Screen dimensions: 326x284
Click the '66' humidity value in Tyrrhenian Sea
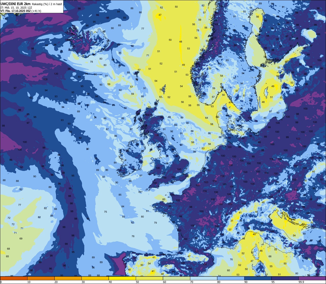270,256
